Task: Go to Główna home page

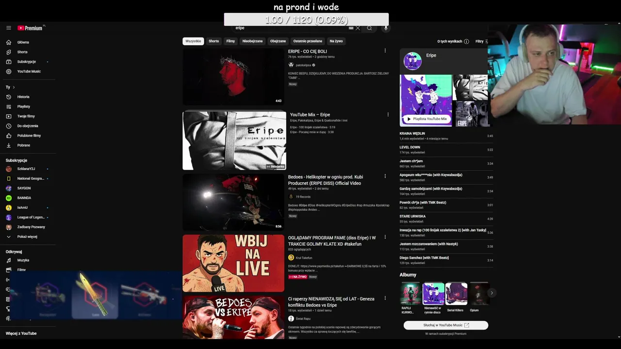Action: 23,42
